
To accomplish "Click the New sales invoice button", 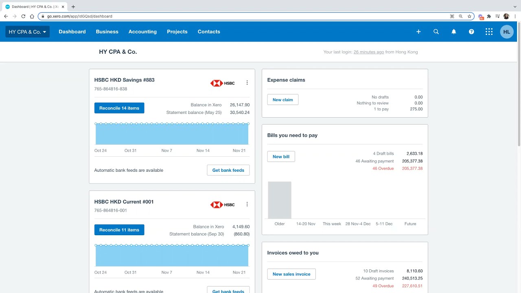I will [291, 274].
